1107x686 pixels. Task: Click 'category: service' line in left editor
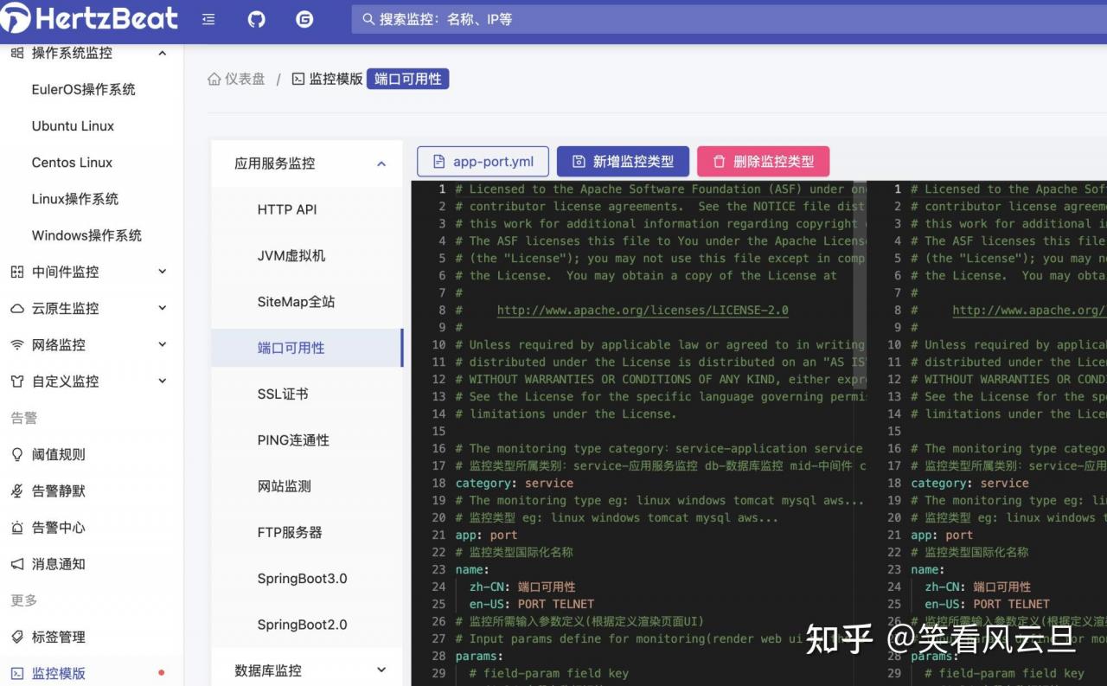tap(515, 483)
